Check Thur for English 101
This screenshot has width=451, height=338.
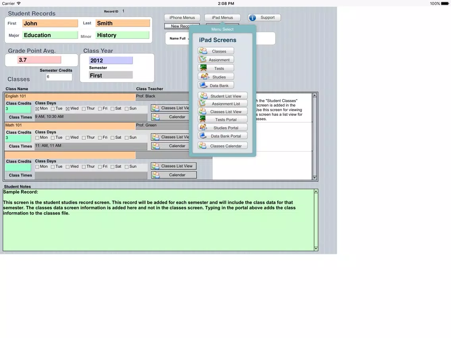pos(84,109)
